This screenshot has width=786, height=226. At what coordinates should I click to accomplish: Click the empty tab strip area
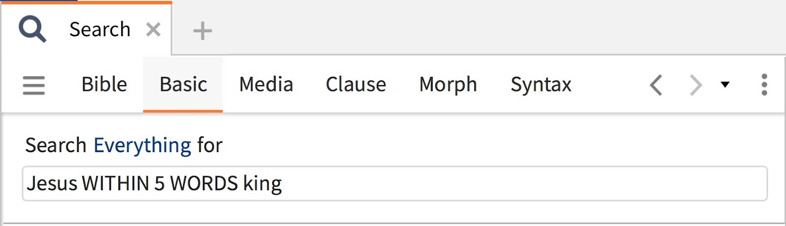(491, 27)
